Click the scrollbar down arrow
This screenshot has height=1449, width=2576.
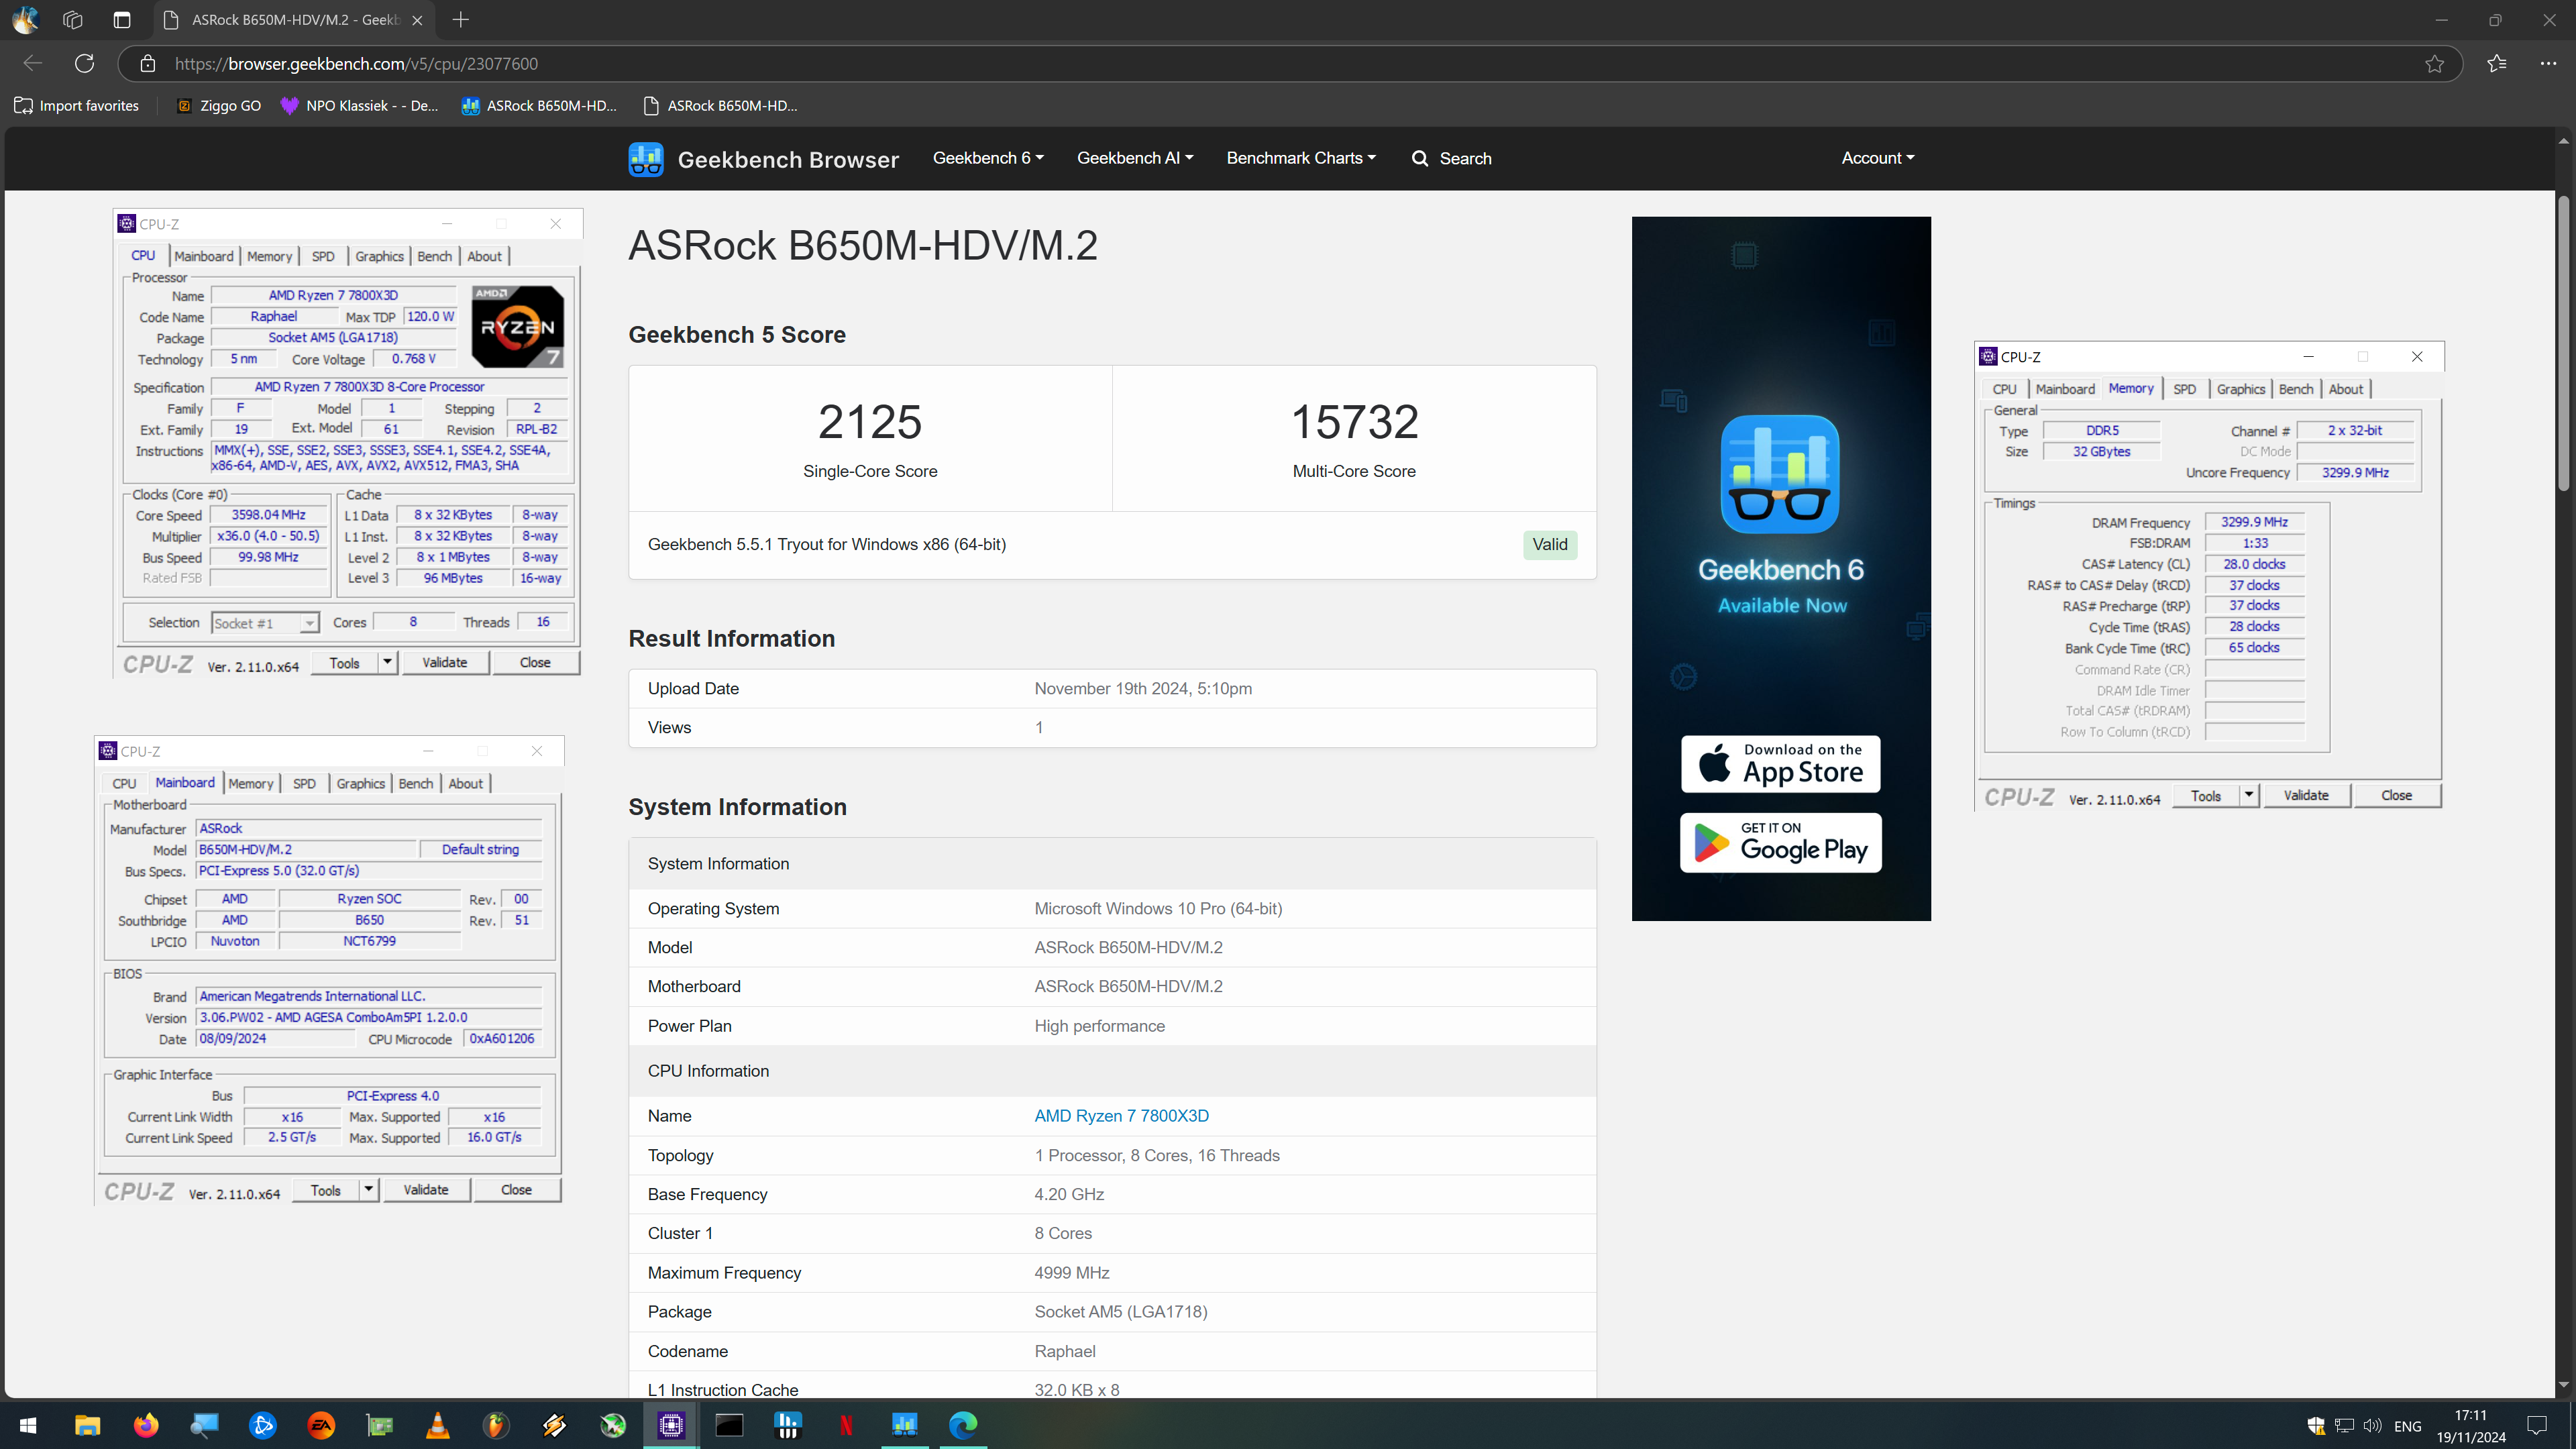point(2563,1385)
